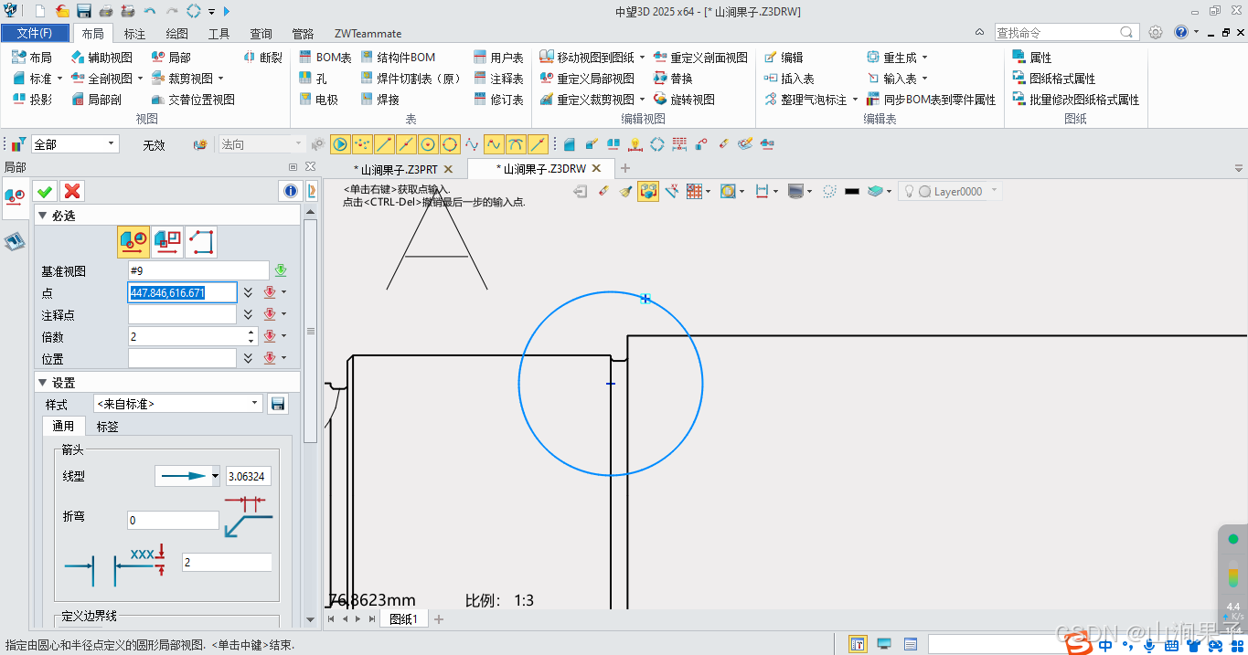
Task: Click the black color swatch
Action: [x=852, y=192]
